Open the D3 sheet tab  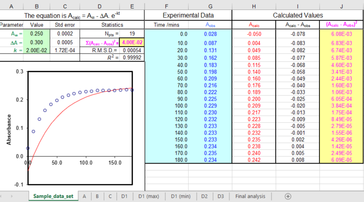(x=221, y=196)
